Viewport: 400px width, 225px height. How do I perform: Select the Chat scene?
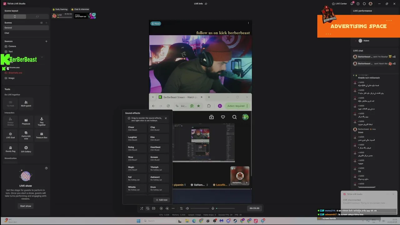pos(26,33)
